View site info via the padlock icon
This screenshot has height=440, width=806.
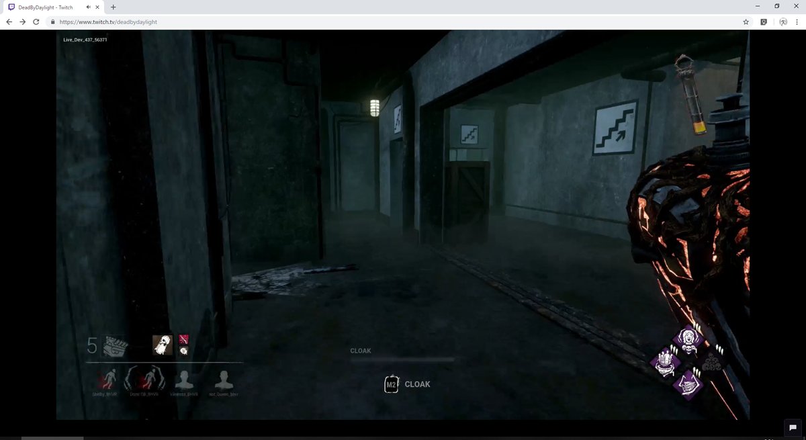tap(52, 21)
